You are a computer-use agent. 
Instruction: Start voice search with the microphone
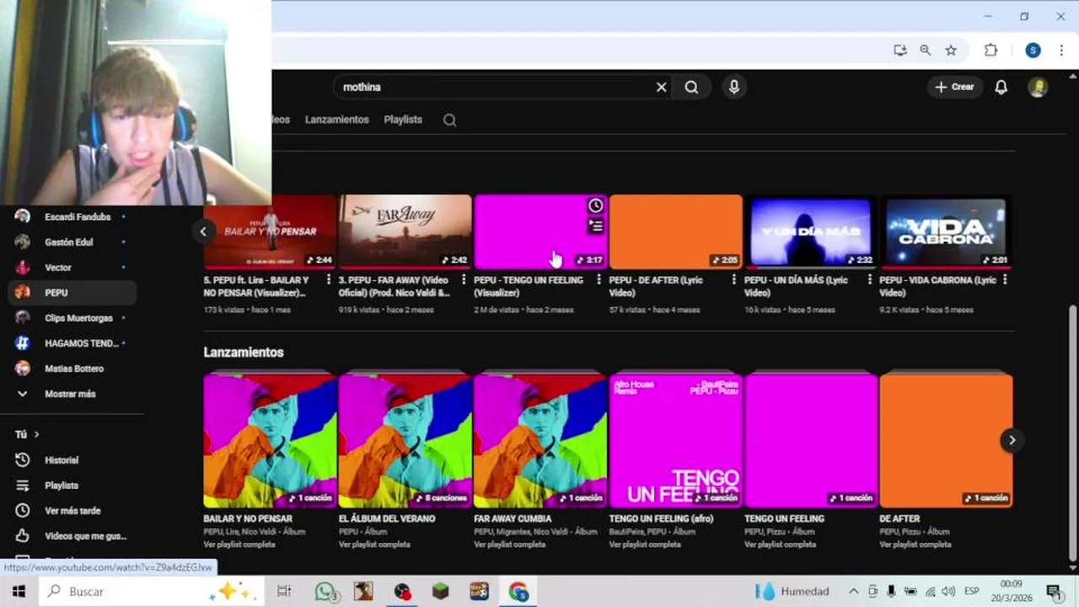[x=734, y=87]
